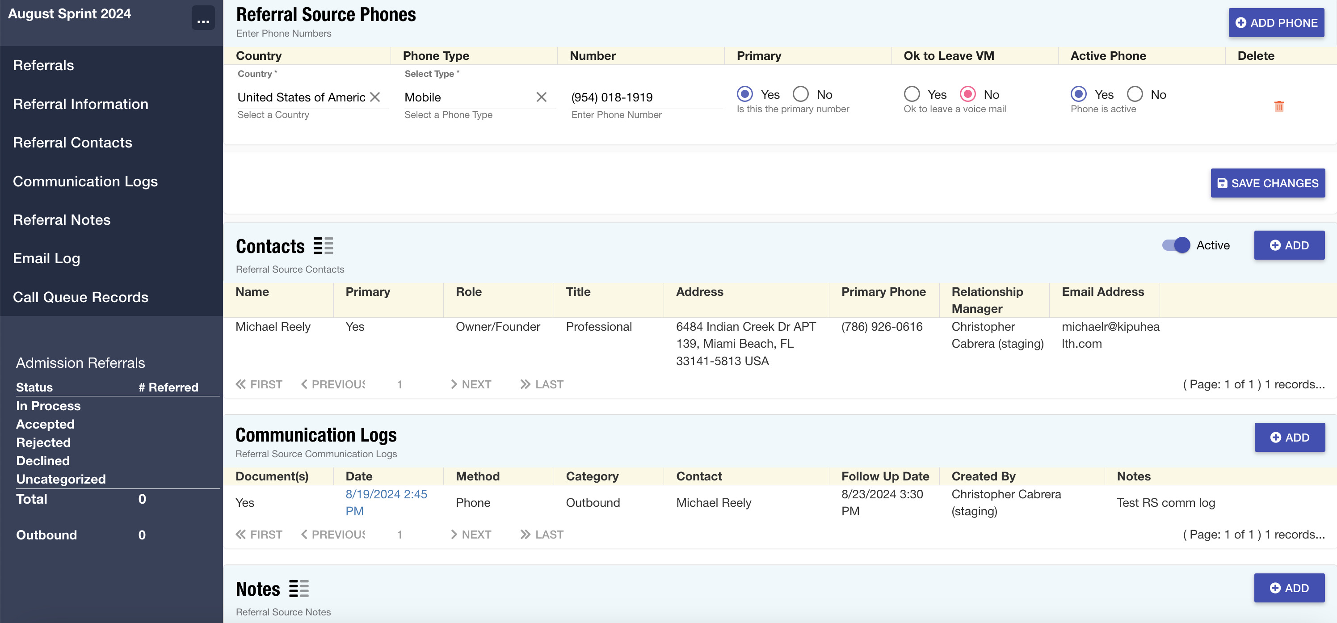The image size is (1337, 623).
Task: Click the Add Phone button
Action: click(1276, 22)
